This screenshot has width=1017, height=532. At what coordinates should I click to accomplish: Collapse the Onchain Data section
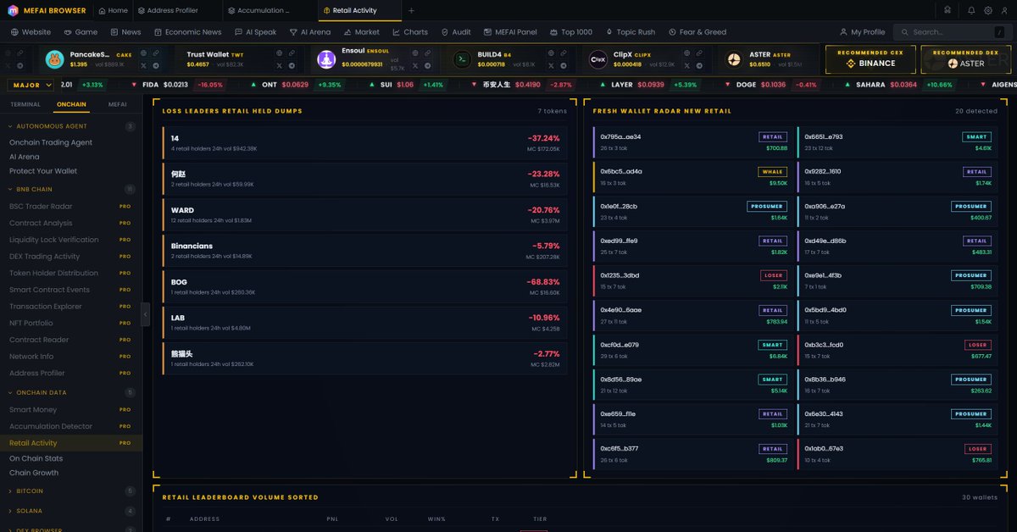pos(71,393)
